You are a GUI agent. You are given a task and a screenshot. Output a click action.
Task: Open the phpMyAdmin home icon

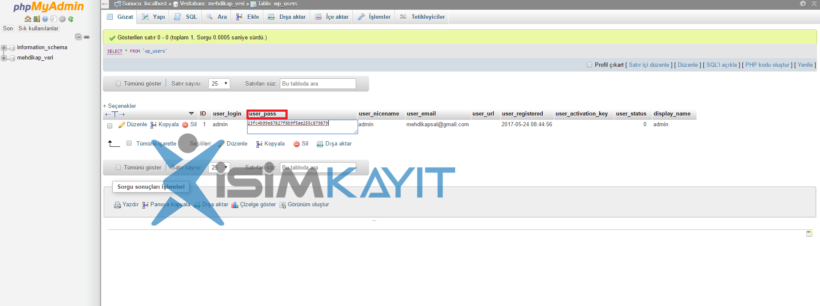click(x=28, y=19)
